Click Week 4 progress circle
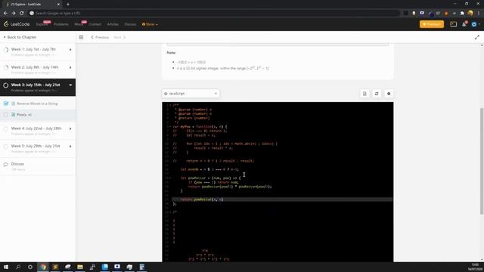 6,129
